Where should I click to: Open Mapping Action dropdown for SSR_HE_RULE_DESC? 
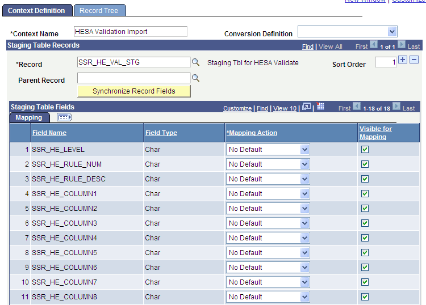[x=268, y=179]
